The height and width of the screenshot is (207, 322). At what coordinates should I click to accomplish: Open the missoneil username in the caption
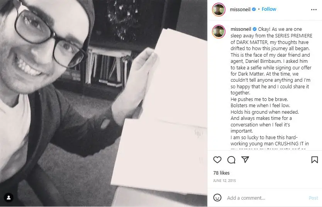point(241,29)
